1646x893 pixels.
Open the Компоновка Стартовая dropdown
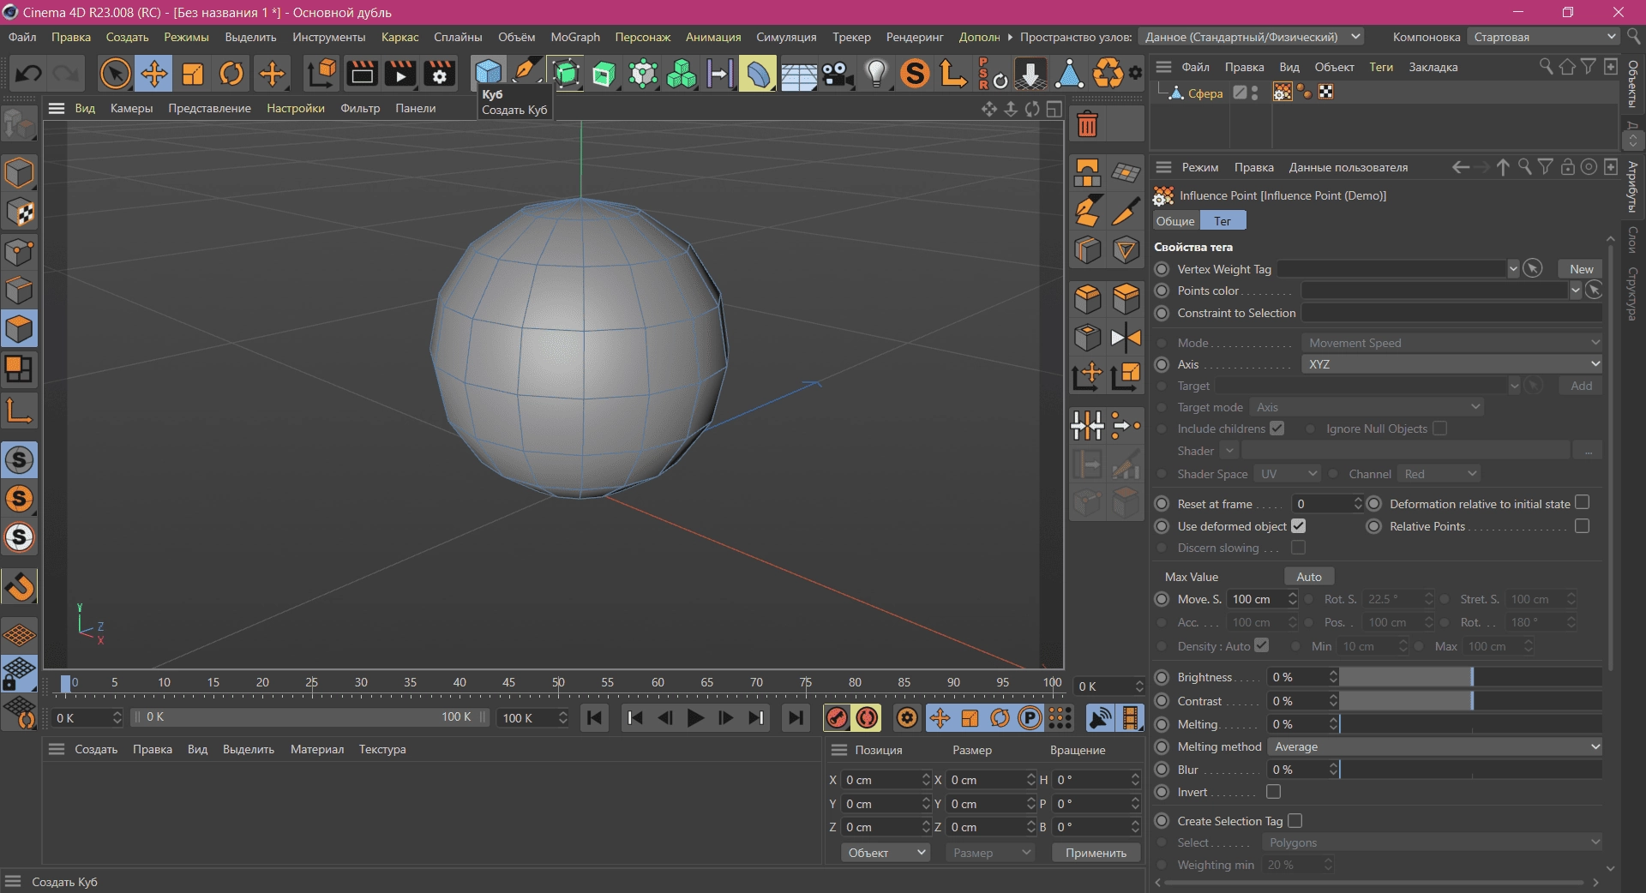coord(1543,37)
